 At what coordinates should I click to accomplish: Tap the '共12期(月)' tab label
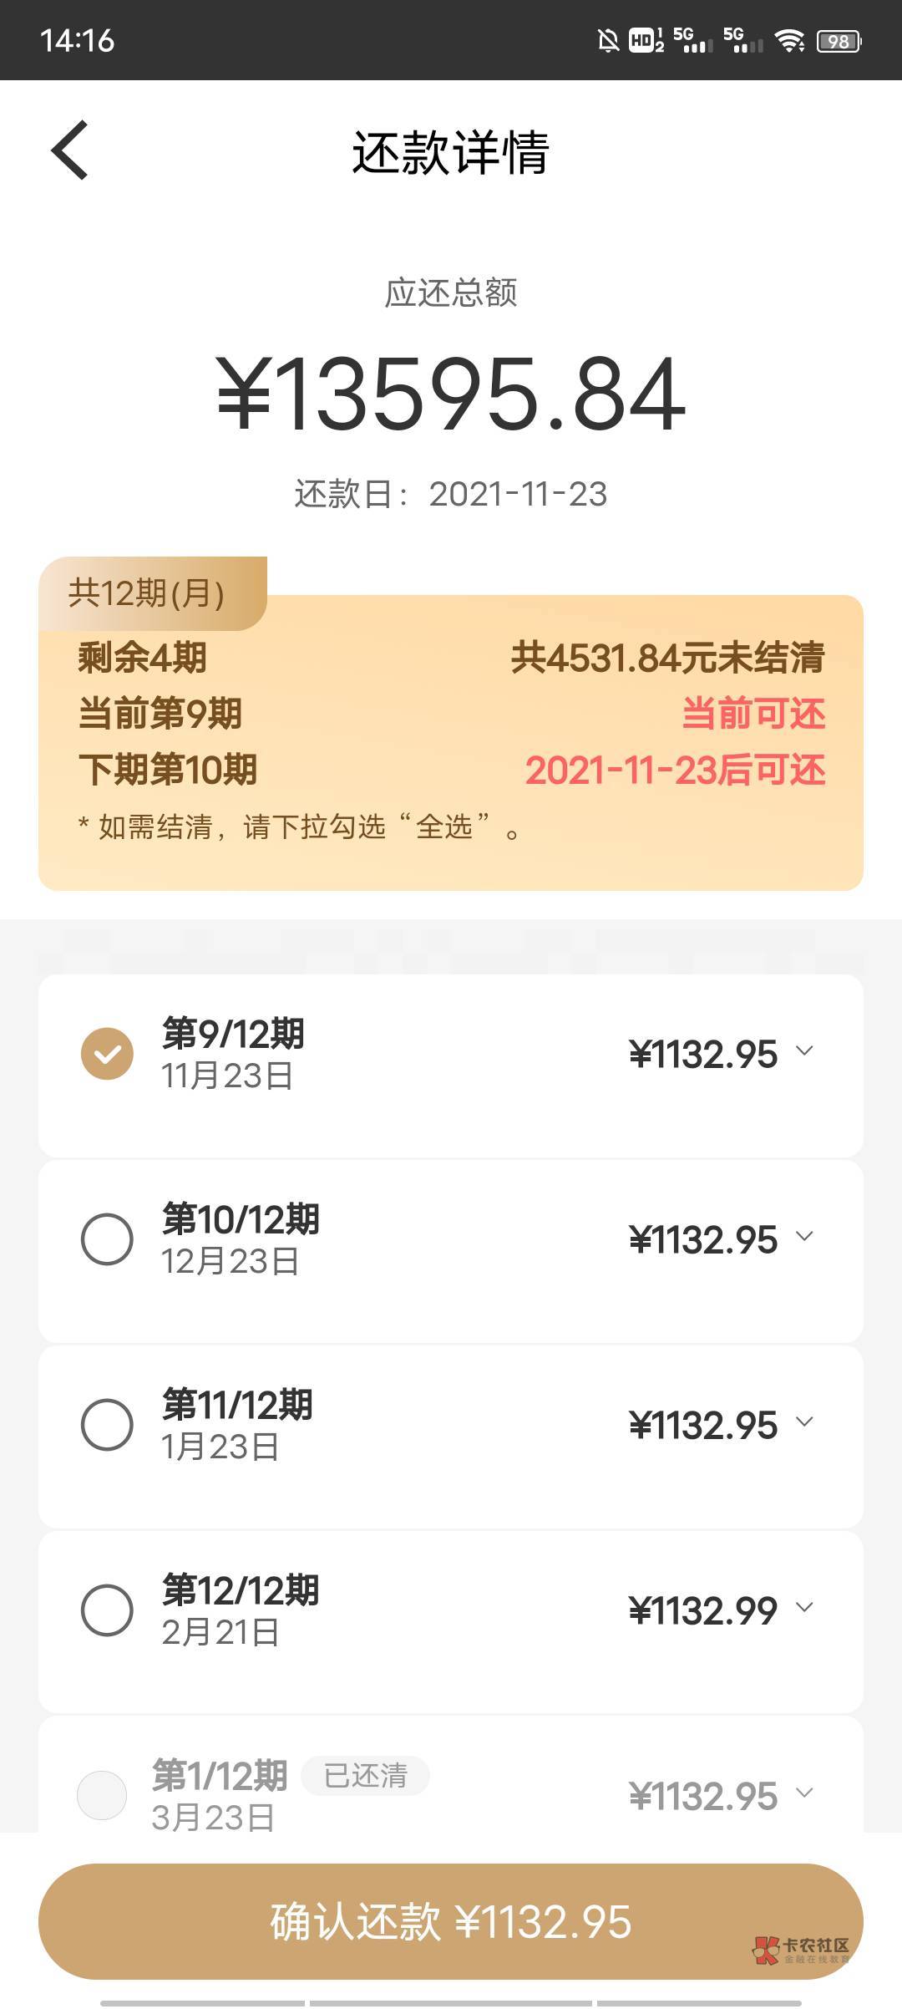coord(147,593)
